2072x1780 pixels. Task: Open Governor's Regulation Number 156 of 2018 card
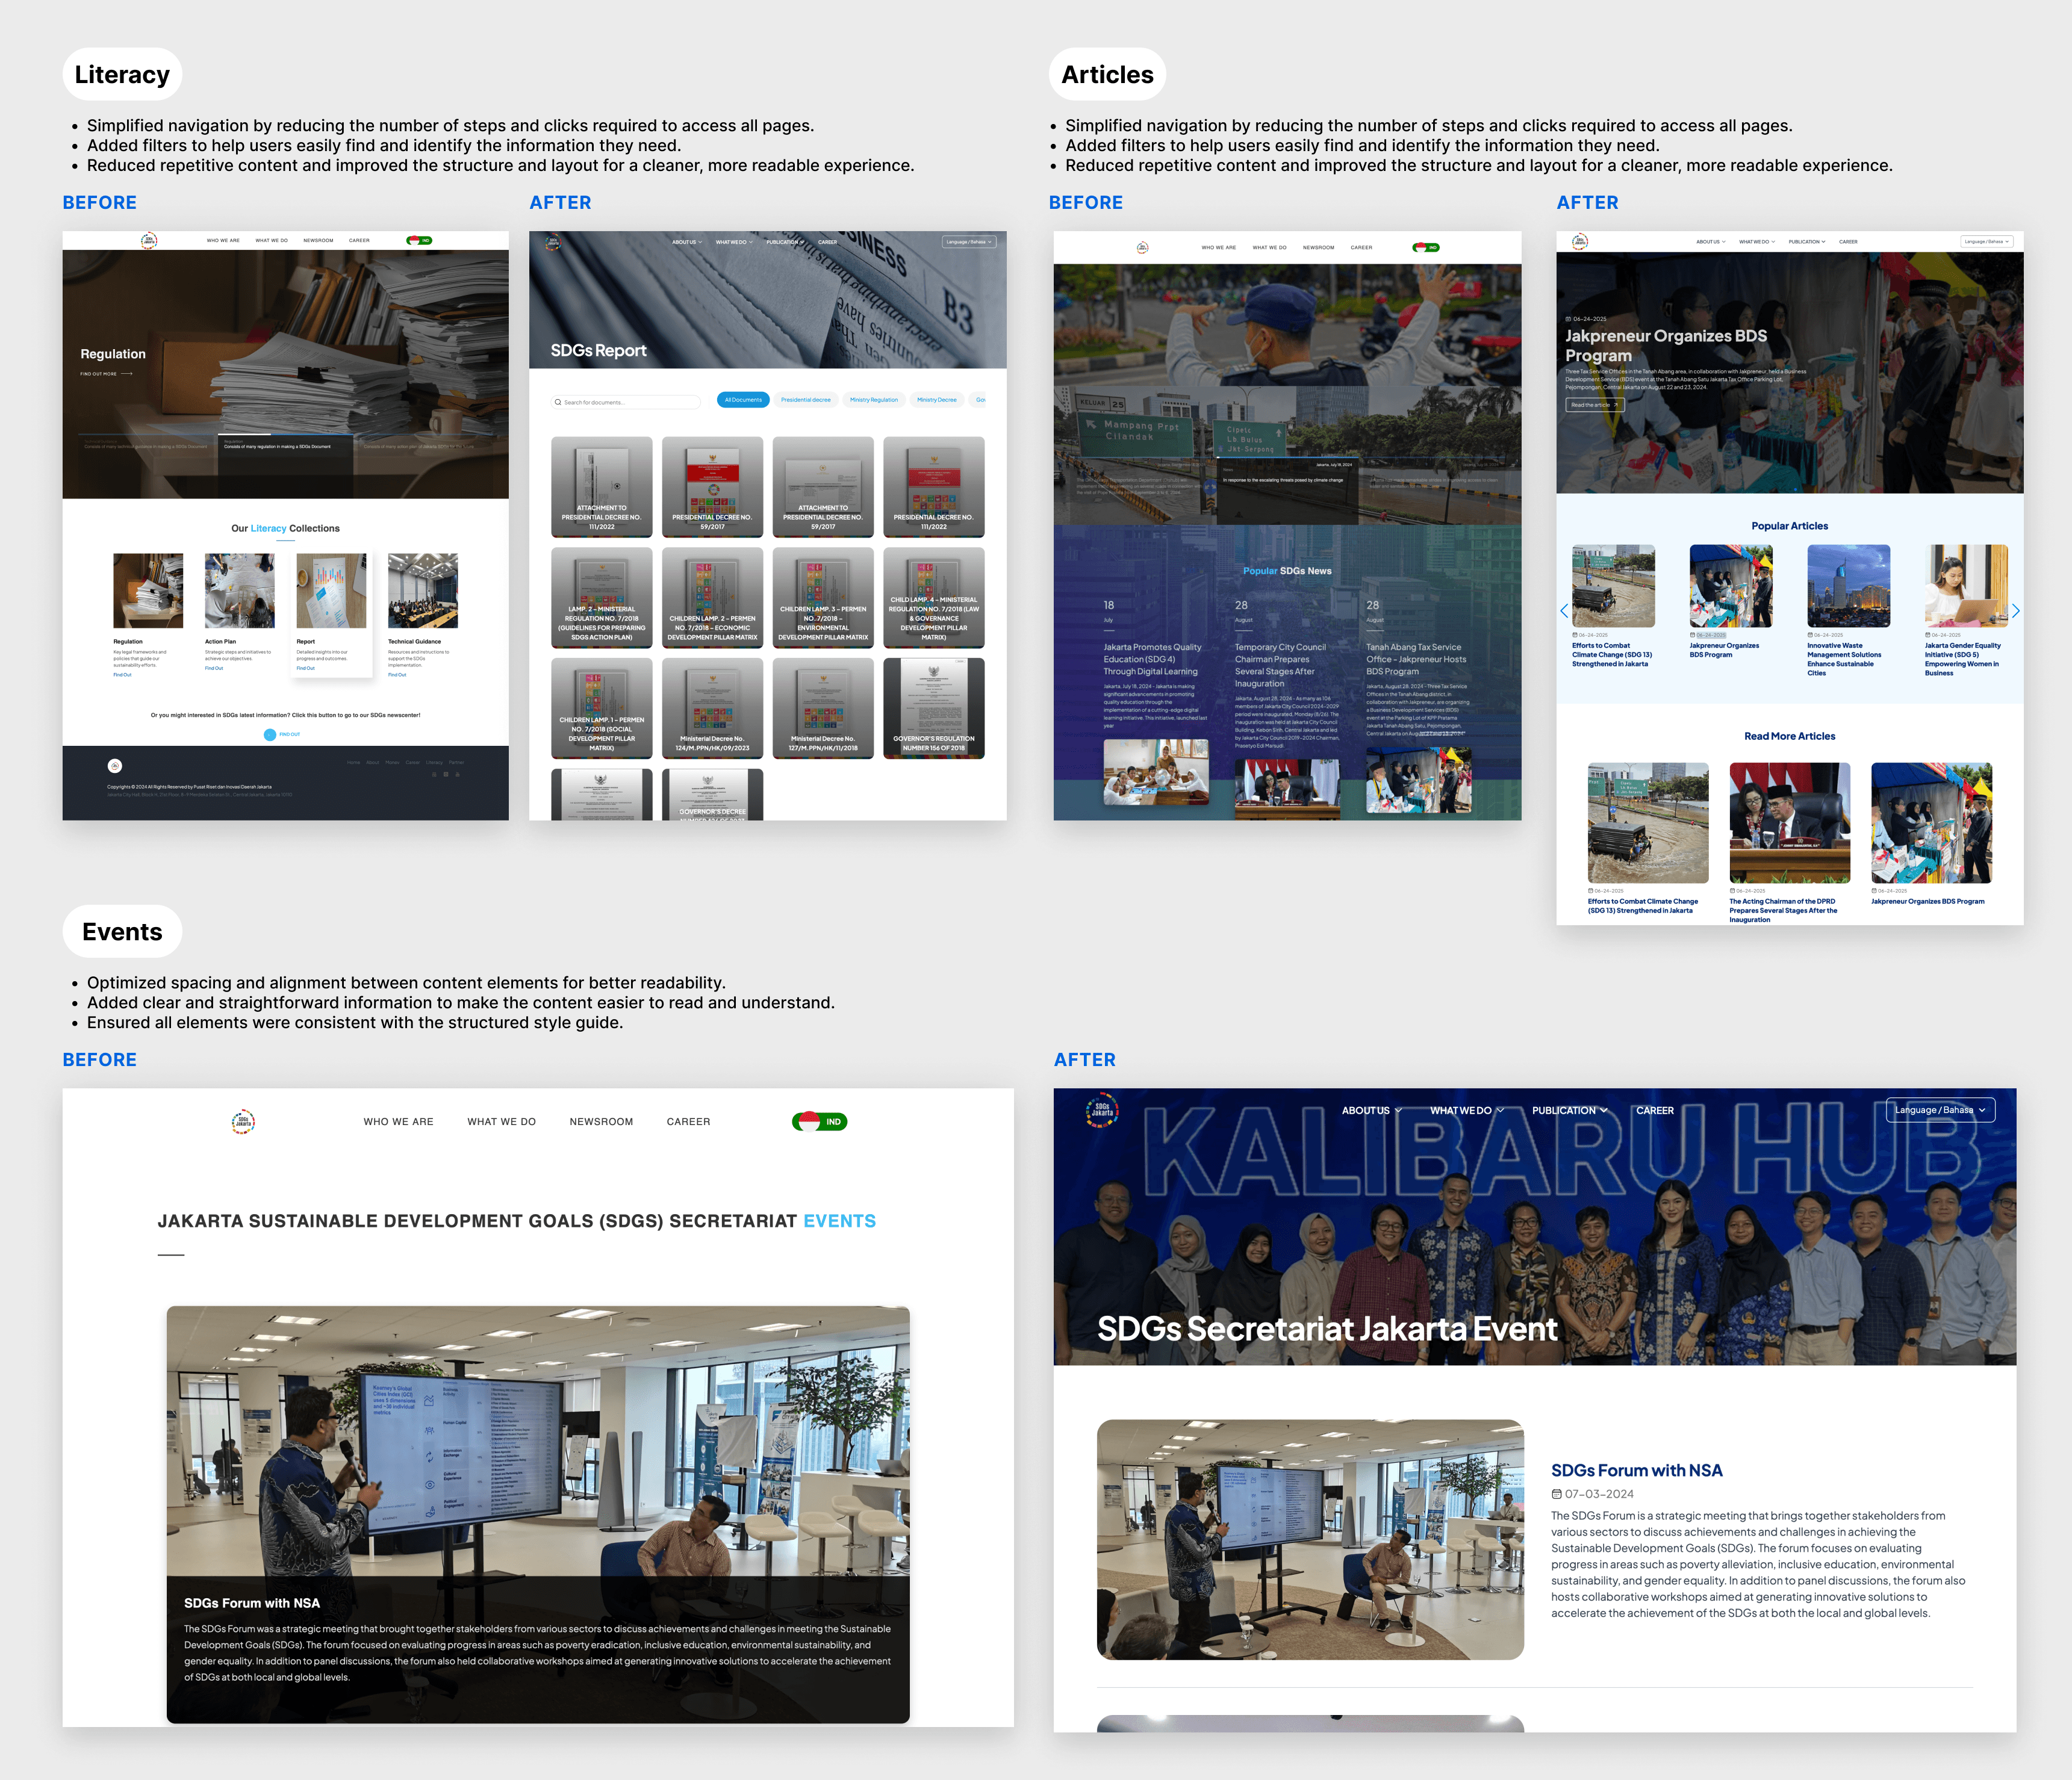(x=933, y=707)
